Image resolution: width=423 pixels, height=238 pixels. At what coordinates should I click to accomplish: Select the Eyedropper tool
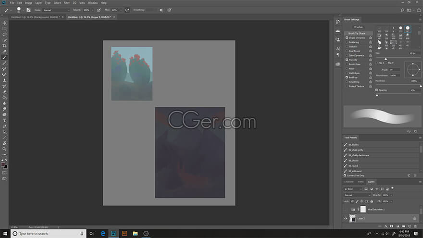click(x=4, y=51)
